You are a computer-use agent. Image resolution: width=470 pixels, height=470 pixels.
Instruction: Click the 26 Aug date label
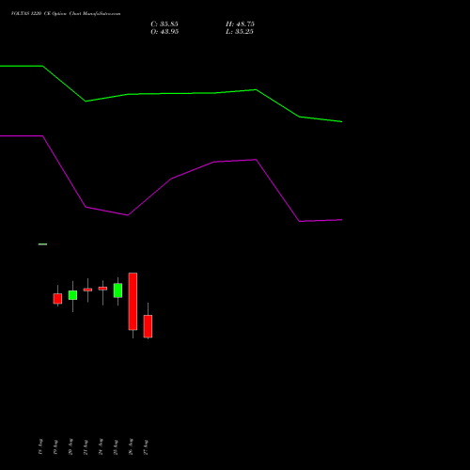tap(131, 446)
